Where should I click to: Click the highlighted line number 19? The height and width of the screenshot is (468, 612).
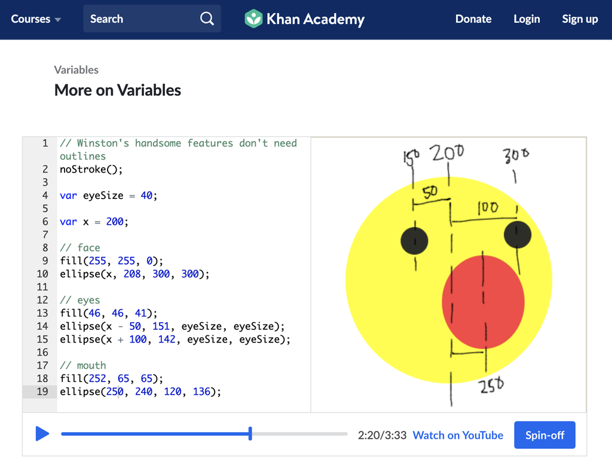[42, 391]
